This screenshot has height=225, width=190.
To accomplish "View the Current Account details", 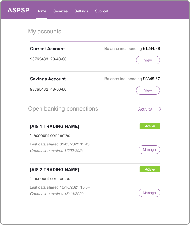I will pos(148,60).
